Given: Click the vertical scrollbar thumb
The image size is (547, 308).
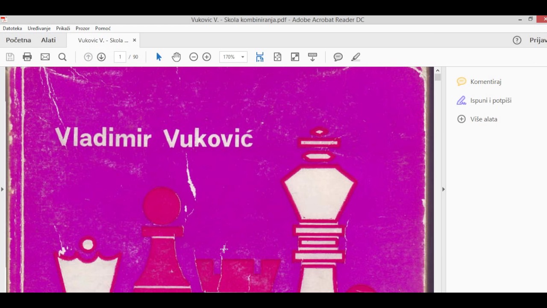Looking at the screenshot, I should click(x=438, y=77).
